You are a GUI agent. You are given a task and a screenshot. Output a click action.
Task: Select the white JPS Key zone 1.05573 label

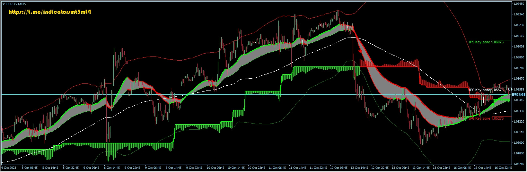pyautogui.click(x=486, y=90)
